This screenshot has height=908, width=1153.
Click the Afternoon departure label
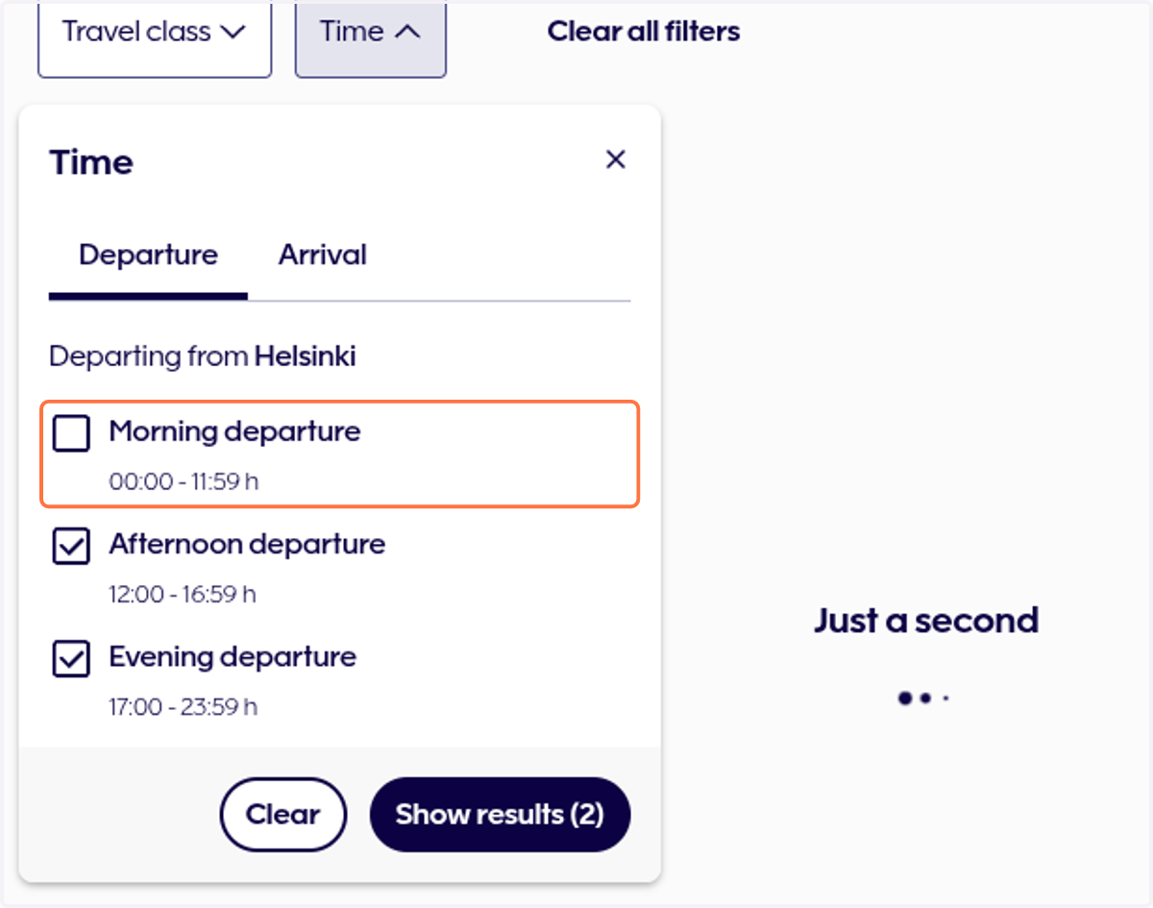(247, 545)
